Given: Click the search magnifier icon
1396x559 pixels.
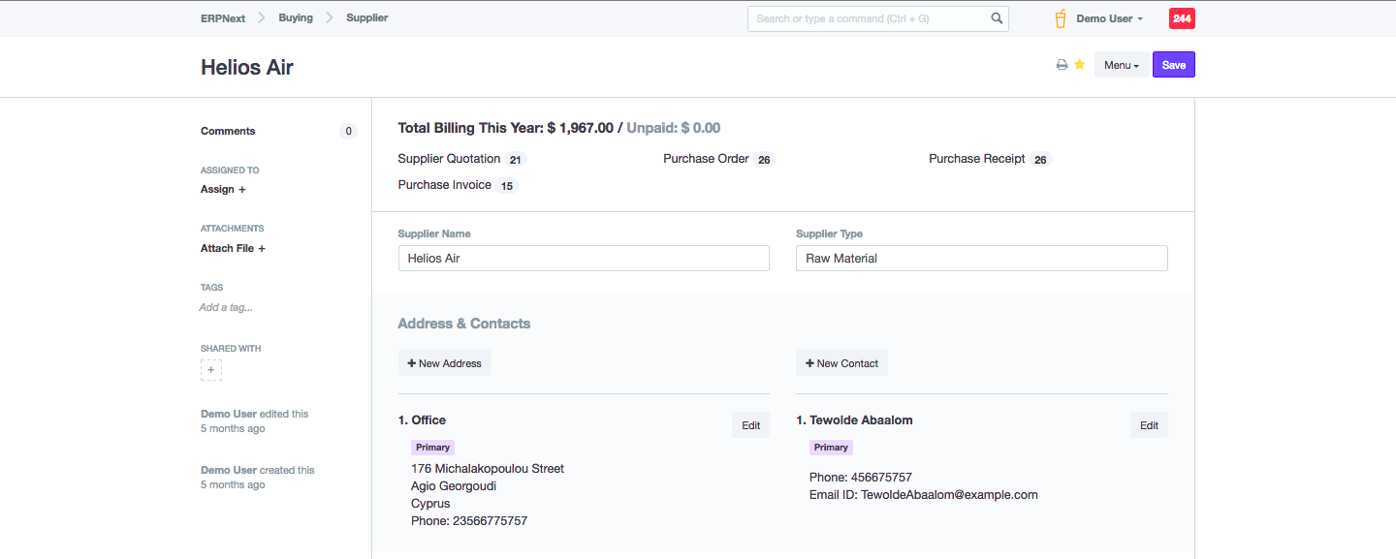Looking at the screenshot, I should pyautogui.click(x=997, y=18).
